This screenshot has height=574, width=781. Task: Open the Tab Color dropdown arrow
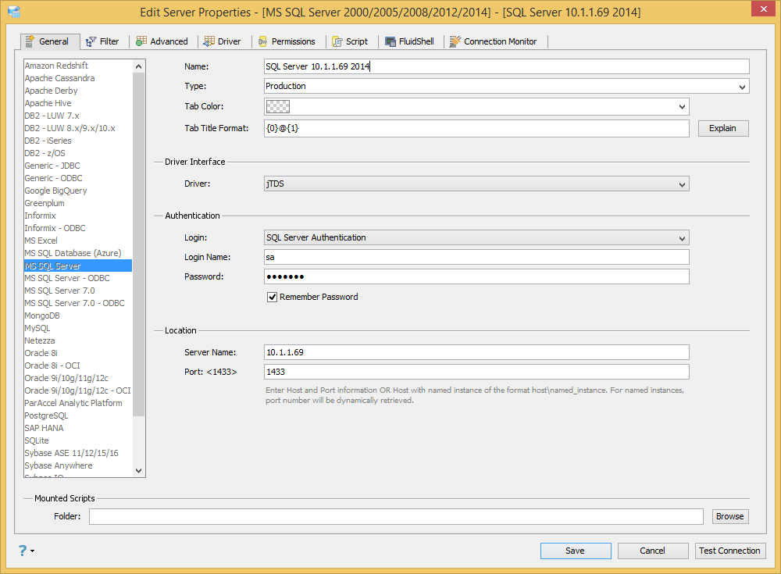tap(682, 107)
